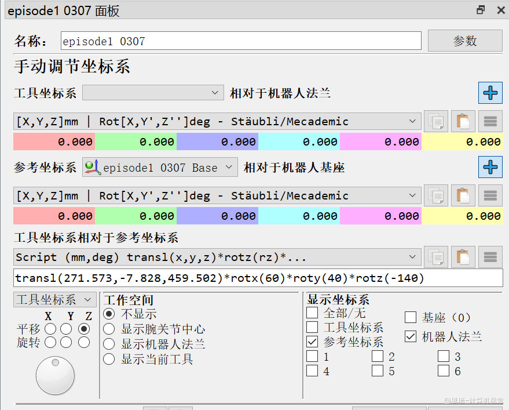Open the reference frame pose row's hamburger menu
Screen dimensions: 509x410
coord(490,195)
